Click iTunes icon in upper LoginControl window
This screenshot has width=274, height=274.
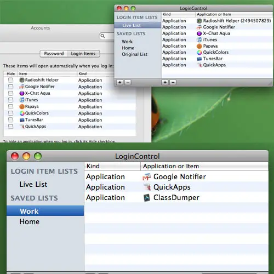click(199, 39)
